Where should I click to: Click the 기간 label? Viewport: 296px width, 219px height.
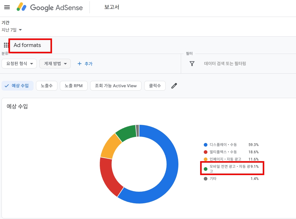point(5,22)
